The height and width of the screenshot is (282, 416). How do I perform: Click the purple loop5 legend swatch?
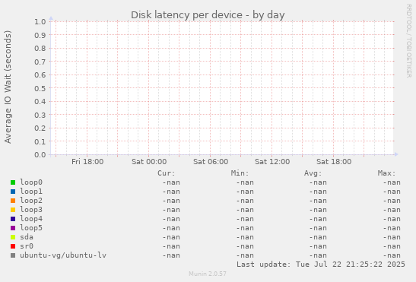click(13, 228)
